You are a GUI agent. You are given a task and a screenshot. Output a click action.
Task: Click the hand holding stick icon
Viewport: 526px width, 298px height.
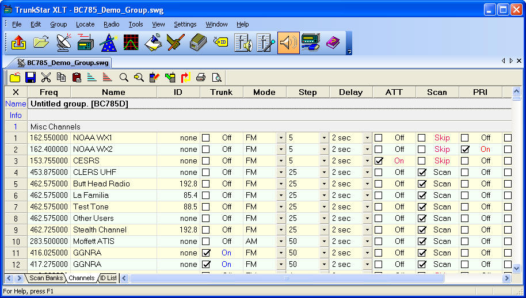coord(176,43)
